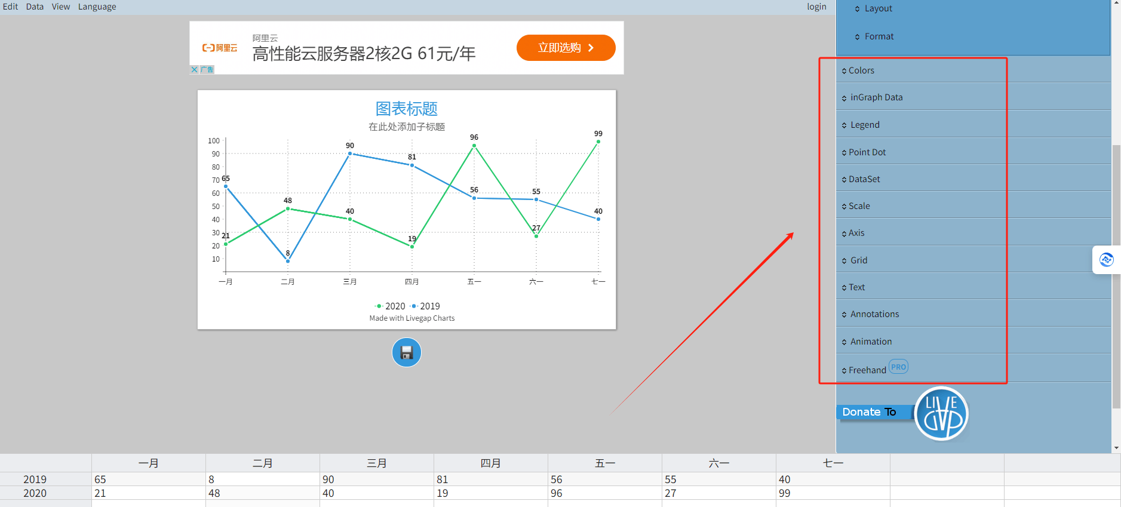Select cell with value 96 in 2020 row

click(x=605, y=493)
